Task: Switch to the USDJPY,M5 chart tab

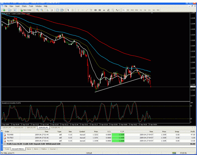Action: [7, 127]
